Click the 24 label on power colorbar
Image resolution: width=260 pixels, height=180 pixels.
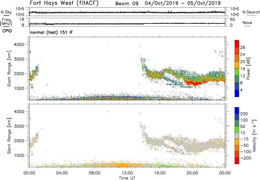coord(242,55)
